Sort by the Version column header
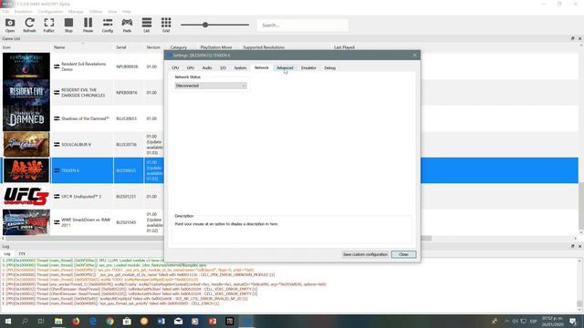 [153, 47]
